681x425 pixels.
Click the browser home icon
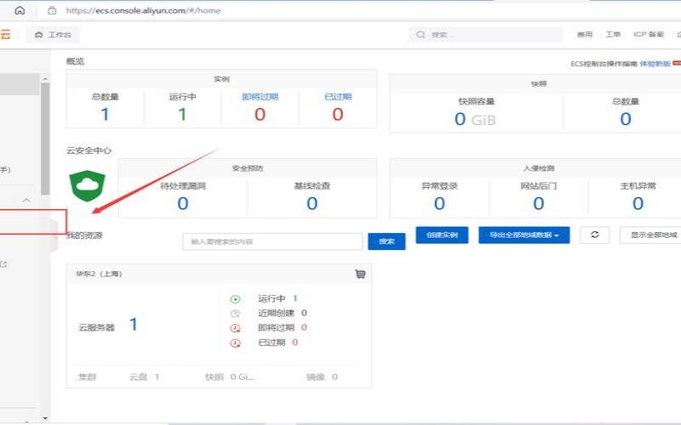[x=20, y=10]
